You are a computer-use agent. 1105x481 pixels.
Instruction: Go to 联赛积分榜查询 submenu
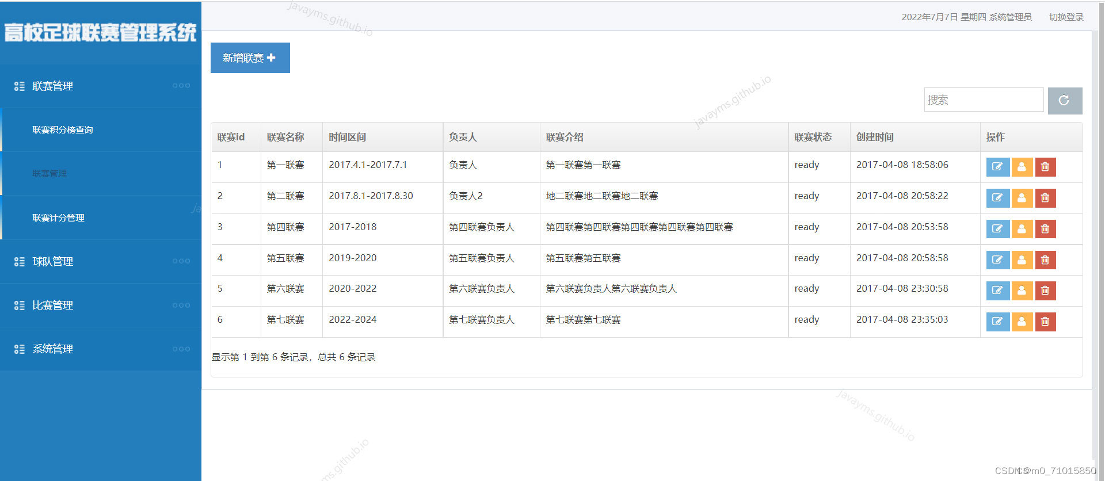[63, 130]
